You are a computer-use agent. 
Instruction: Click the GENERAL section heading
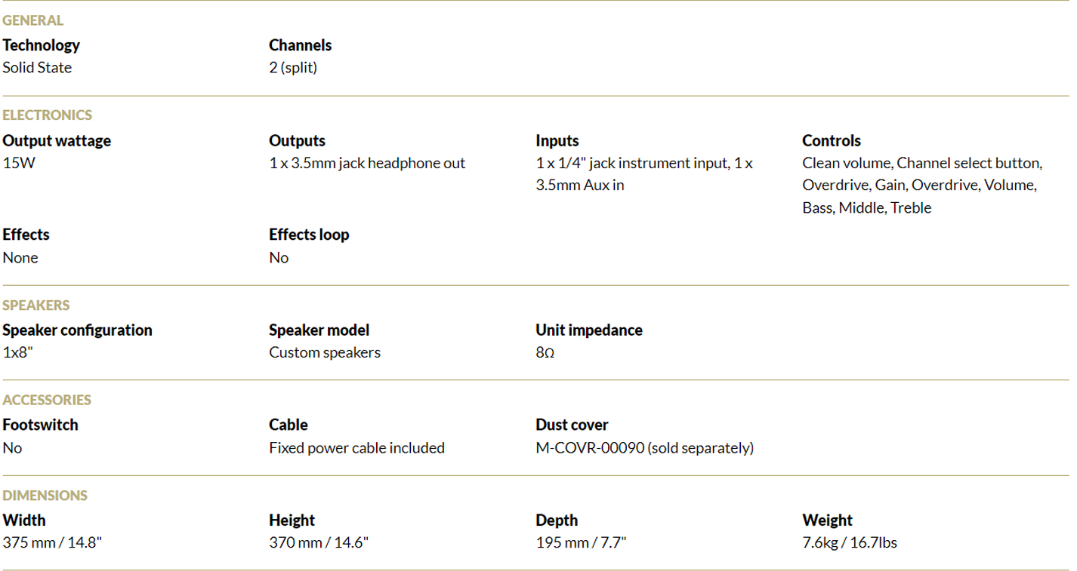coord(33,20)
